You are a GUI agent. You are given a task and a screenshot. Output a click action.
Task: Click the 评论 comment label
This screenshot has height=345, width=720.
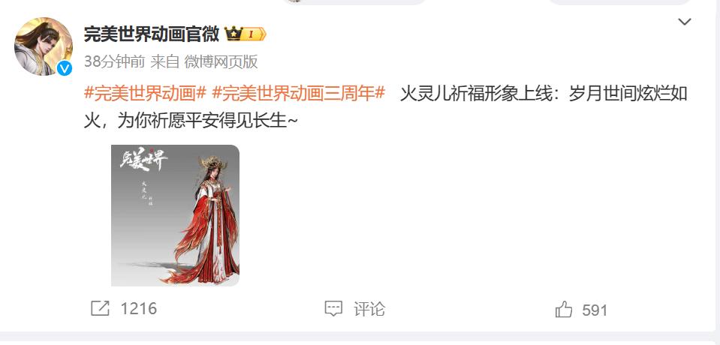[369, 309]
